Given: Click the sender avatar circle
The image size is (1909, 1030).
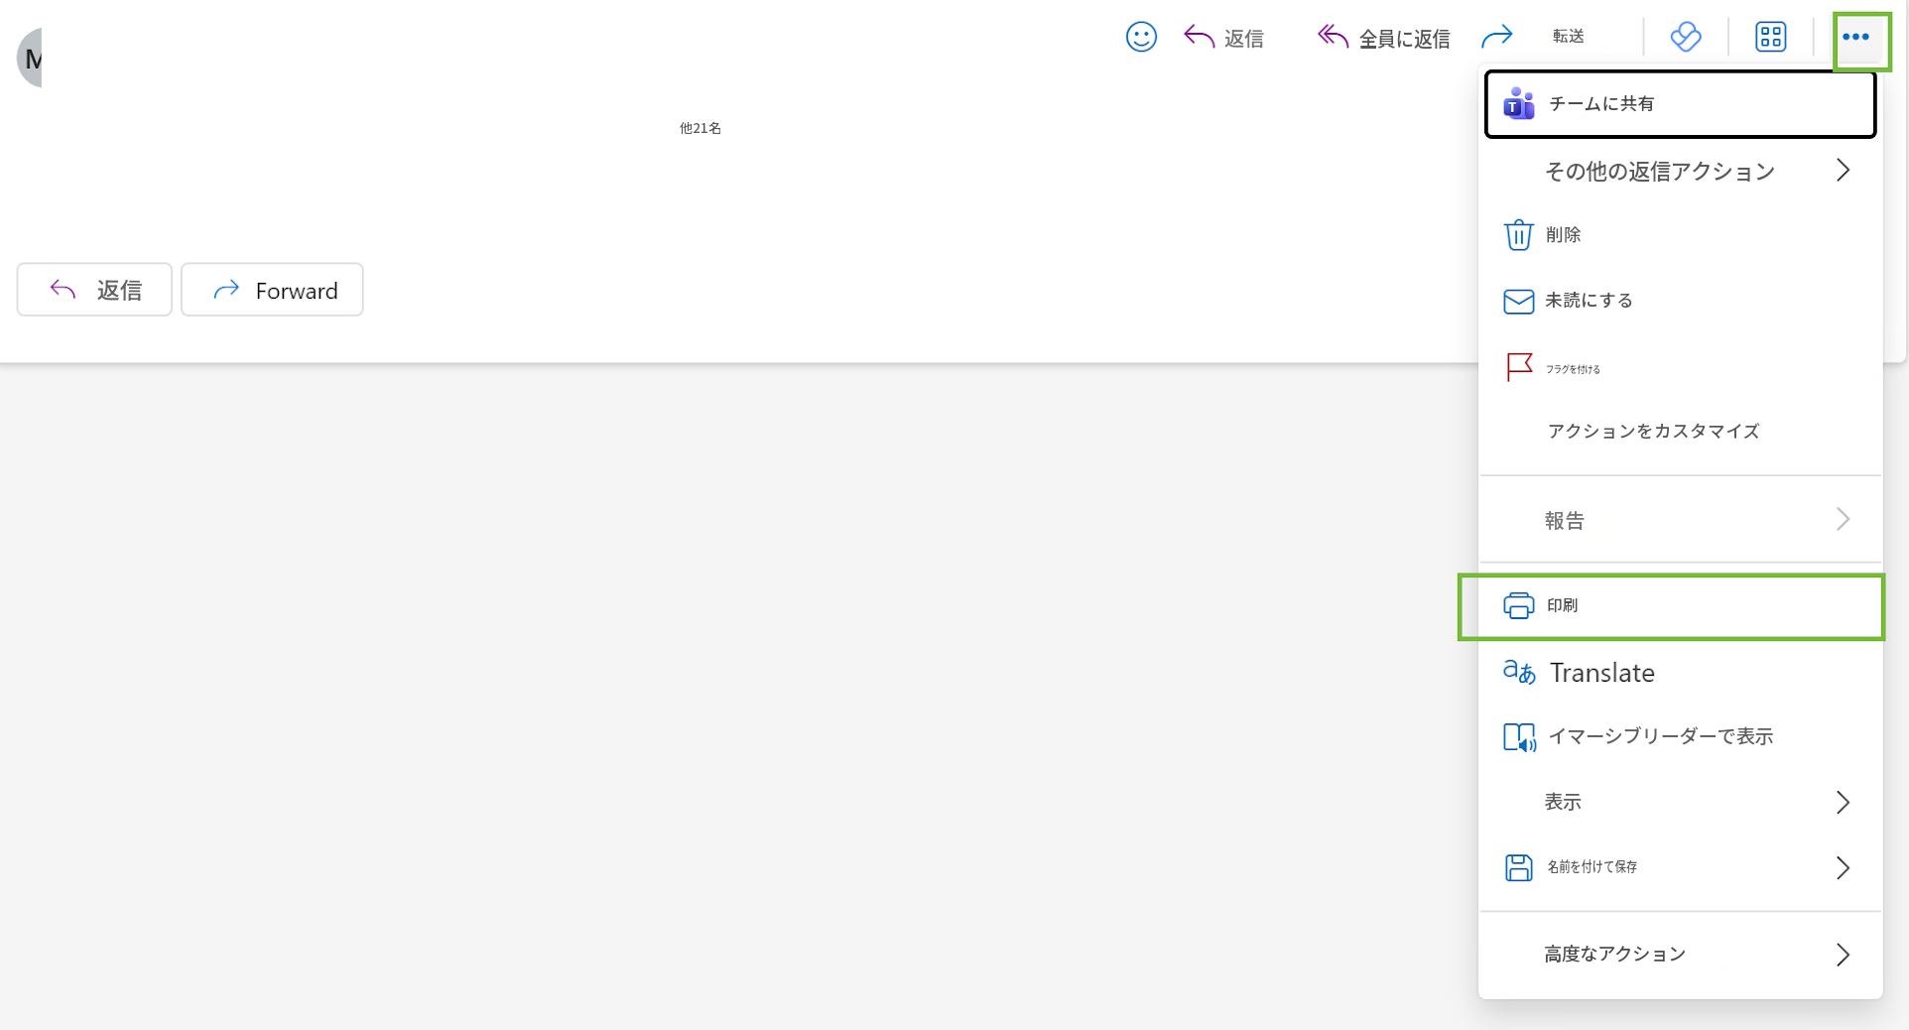Looking at the screenshot, I should 30,59.
